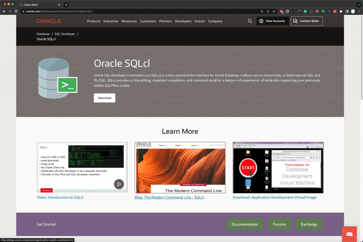
Task: Expand the tab search chevron
Action: coord(359,5)
